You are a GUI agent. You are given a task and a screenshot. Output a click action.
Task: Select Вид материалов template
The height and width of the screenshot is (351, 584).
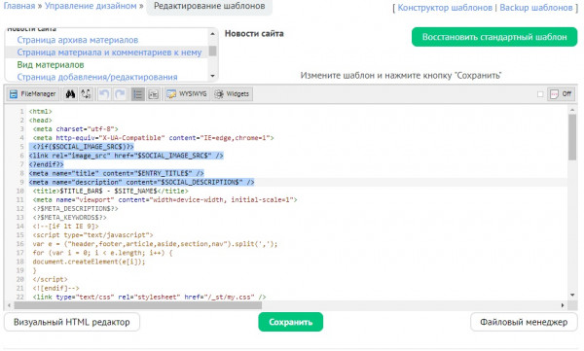(51, 65)
